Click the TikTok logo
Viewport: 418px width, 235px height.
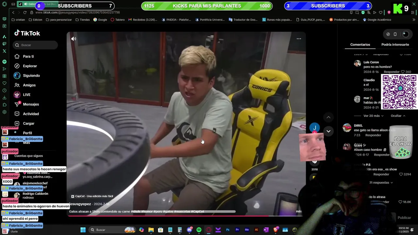[27, 33]
